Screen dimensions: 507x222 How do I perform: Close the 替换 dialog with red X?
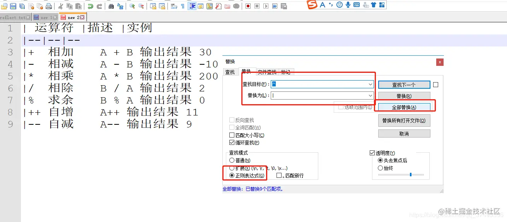440,62
